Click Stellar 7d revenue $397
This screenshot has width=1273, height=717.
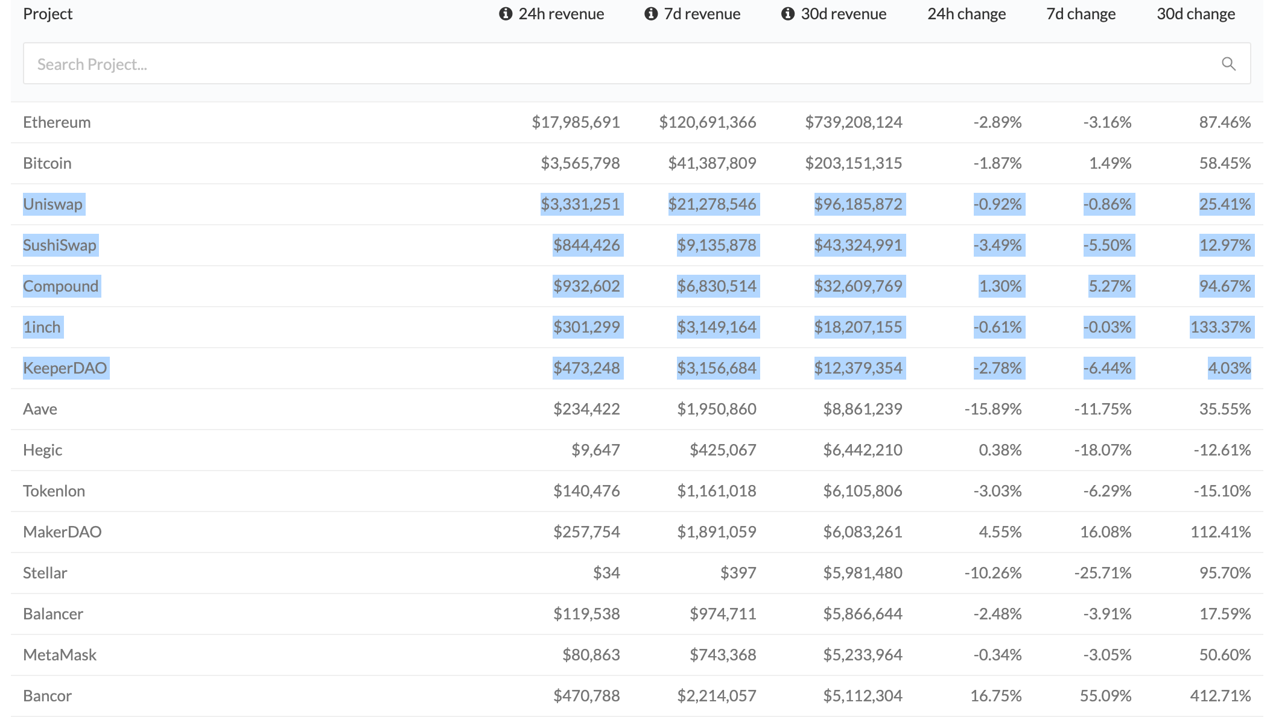coord(738,573)
